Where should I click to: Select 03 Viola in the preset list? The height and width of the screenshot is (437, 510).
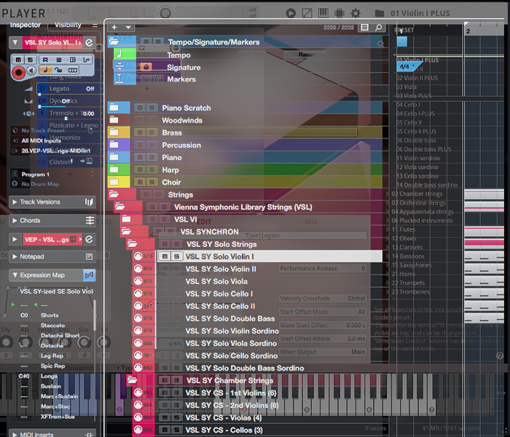407,87
